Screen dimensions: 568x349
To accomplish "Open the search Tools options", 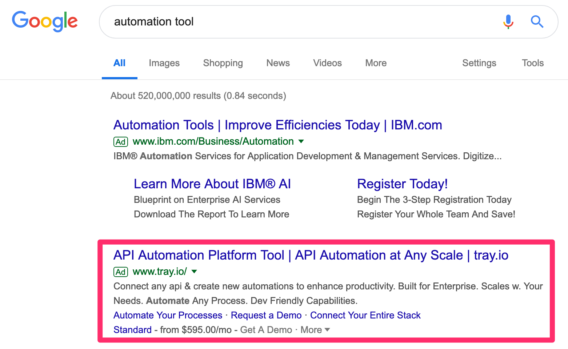I will [x=533, y=63].
